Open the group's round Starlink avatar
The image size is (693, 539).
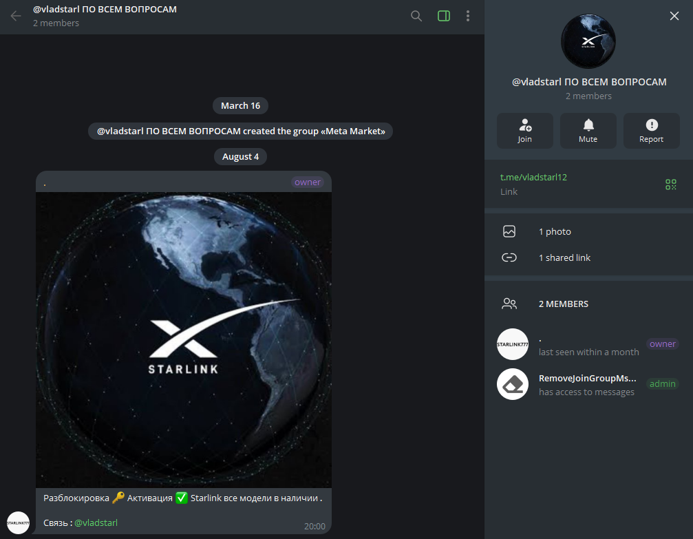588,41
